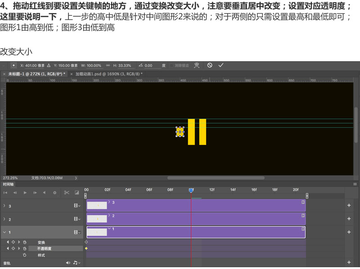360x269 pixels.
Task: Add media to track 3 with plus
Action: click(349, 206)
